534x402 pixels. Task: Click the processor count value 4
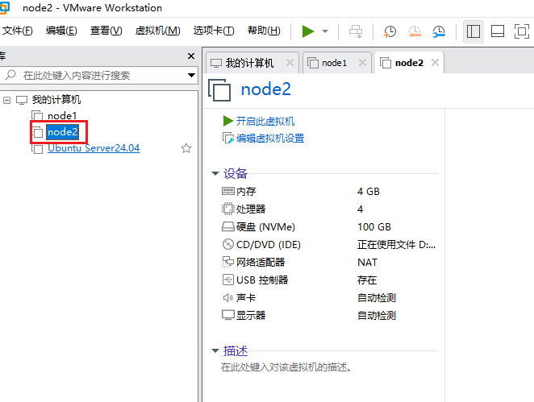360,209
